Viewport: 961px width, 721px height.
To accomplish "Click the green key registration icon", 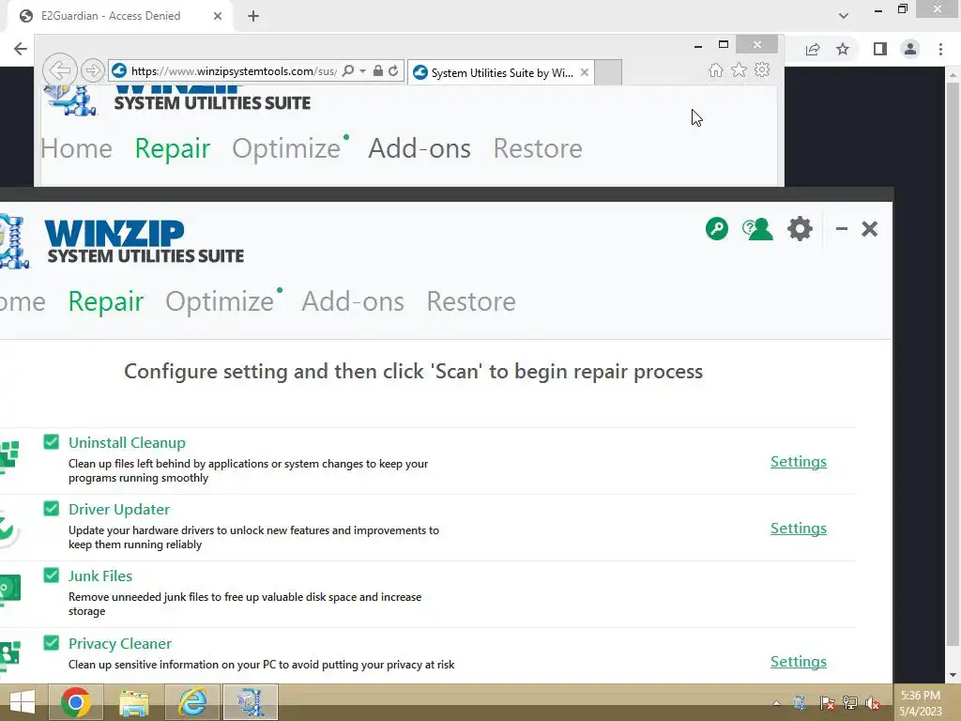I will (716, 229).
